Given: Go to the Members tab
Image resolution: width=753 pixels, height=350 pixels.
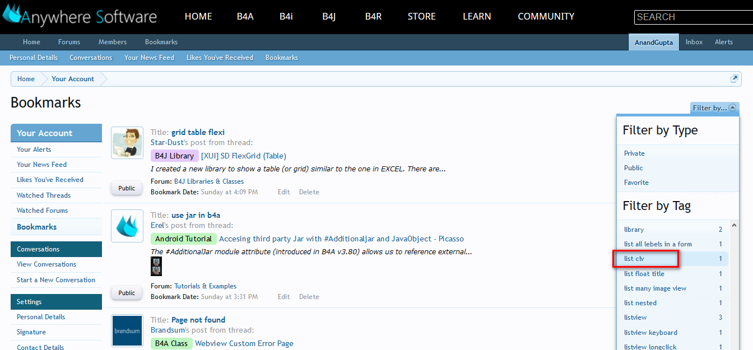Looking at the screenshot, I should [x=113, y=42].
